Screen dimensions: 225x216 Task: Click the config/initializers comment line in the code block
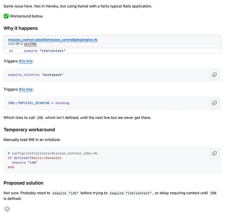(52, 153)
